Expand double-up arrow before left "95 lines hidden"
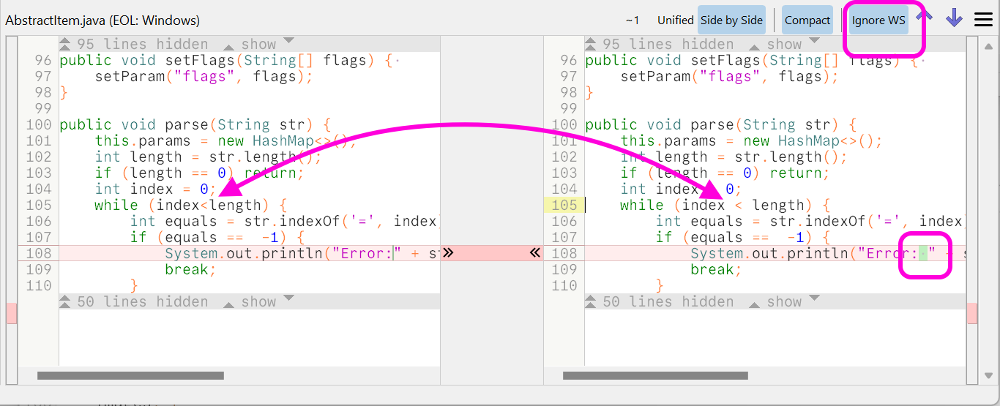 [x=65, y=45]
